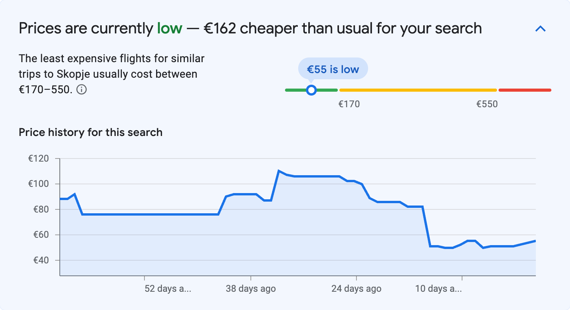Select the €550 label below the price bar
Image resolution: width=570 pixels, height=310 pixels.
pyautogui.click(x=487, y=104)
